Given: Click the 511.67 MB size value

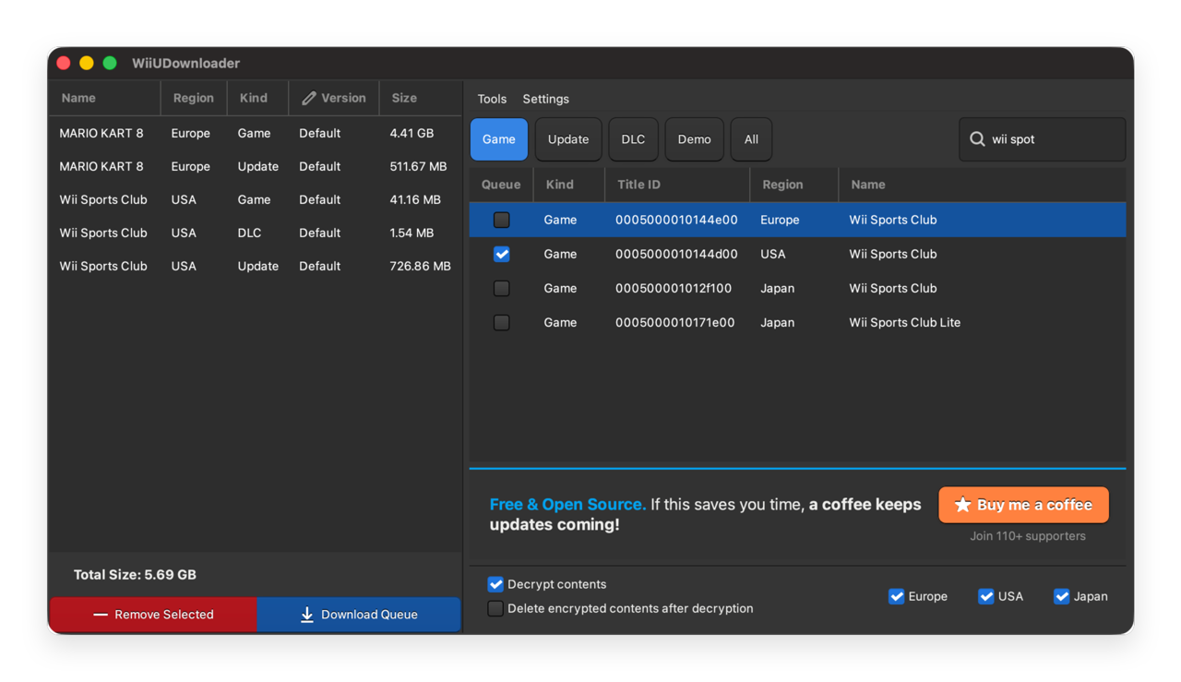Looking at the screenshot, I should 418,166.
